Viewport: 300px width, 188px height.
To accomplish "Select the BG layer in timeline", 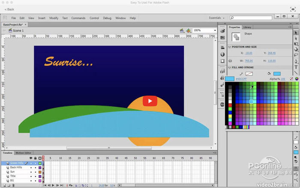I will [x=12, y=181].
